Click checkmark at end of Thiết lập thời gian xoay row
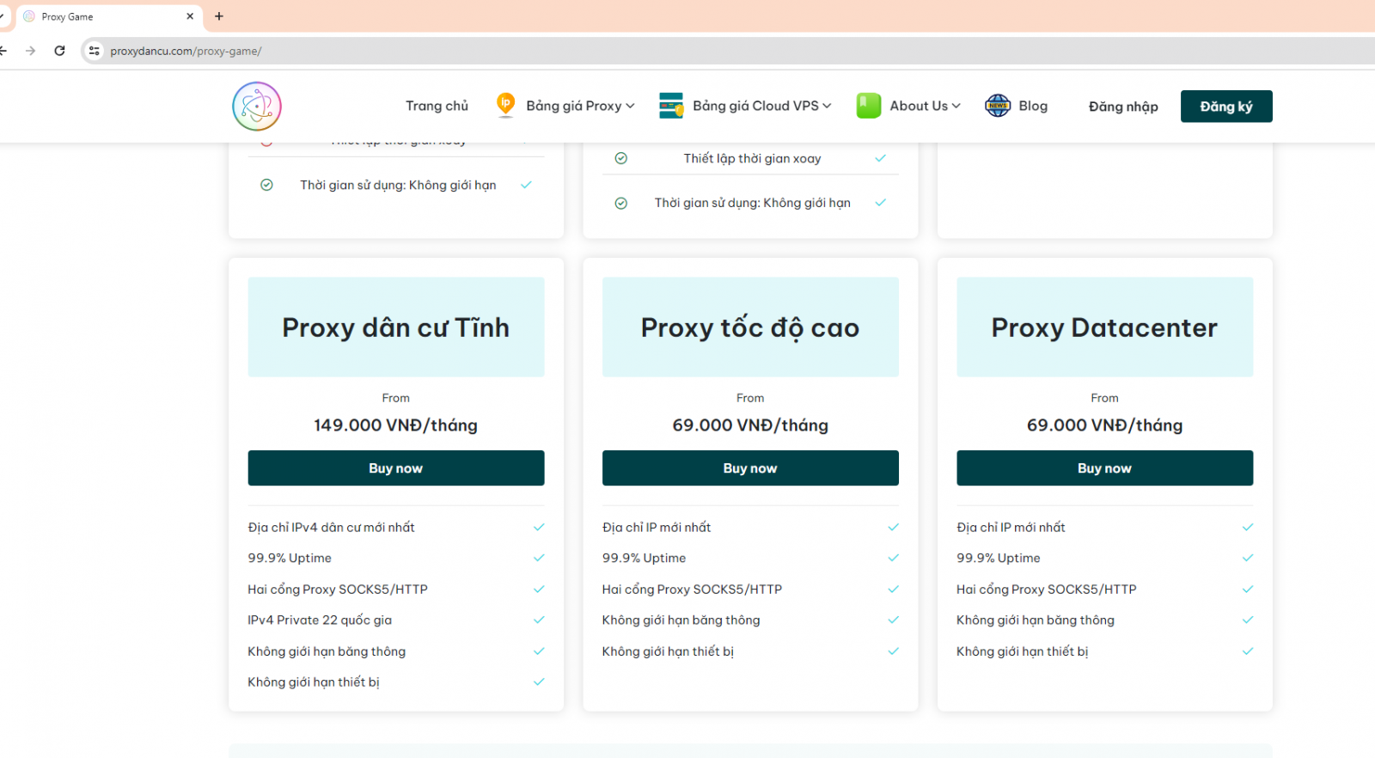 (x=880, y=158)
